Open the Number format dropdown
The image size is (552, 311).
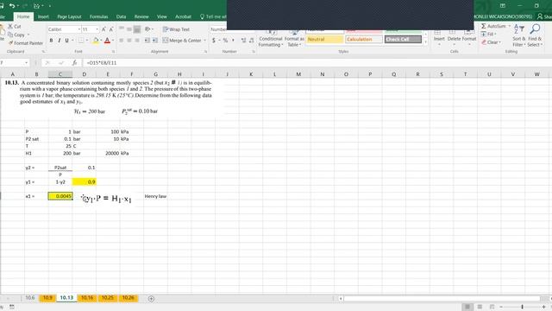[x=218, y=29]
